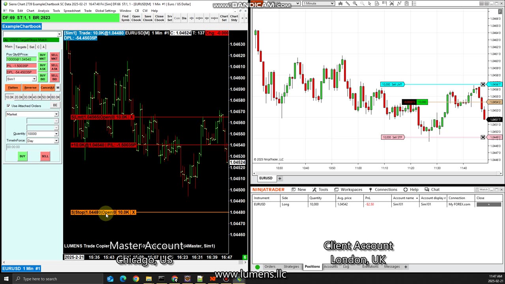Add a new chart tab next to EURUSD
Screen dimensions: 505x284
(x=280, y=178)
